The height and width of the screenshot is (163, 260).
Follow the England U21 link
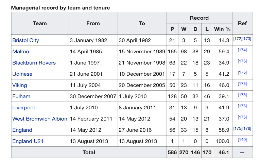[27, 141]
